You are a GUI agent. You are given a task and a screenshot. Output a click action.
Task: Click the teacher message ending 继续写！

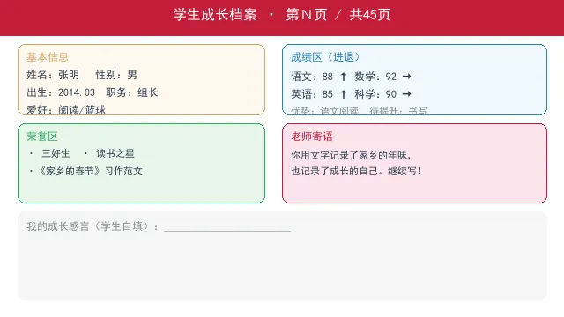point(356,171)
